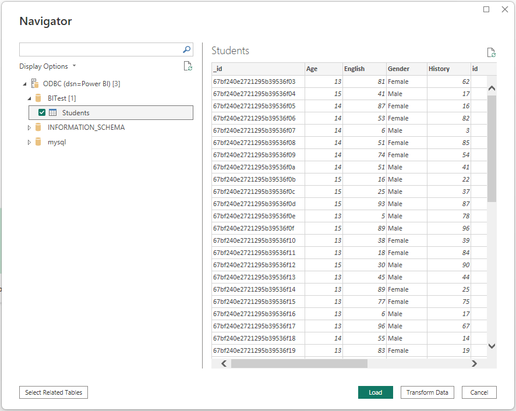Image resolution: width=516 pixels, height=411 pixels.
Task: Click the Load button
Action: point(375,392)
